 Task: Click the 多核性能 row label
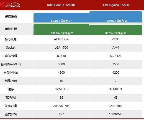[x=11, y=16]
